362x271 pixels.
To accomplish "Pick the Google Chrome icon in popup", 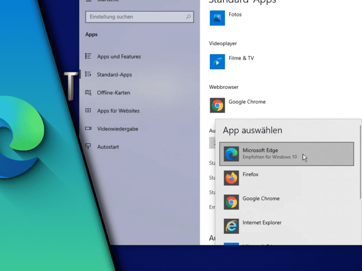I will pyautogui.click(x=231, y=202).
